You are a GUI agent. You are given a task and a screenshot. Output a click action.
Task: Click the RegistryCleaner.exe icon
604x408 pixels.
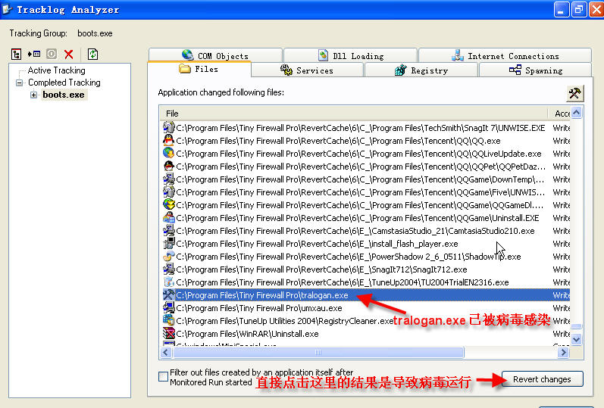(169, 320)
